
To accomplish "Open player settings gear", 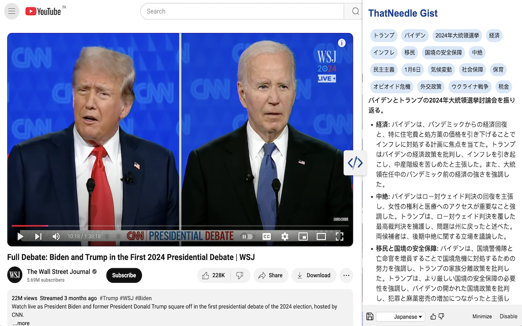I will pyautogui.click(x=285, y=236).
